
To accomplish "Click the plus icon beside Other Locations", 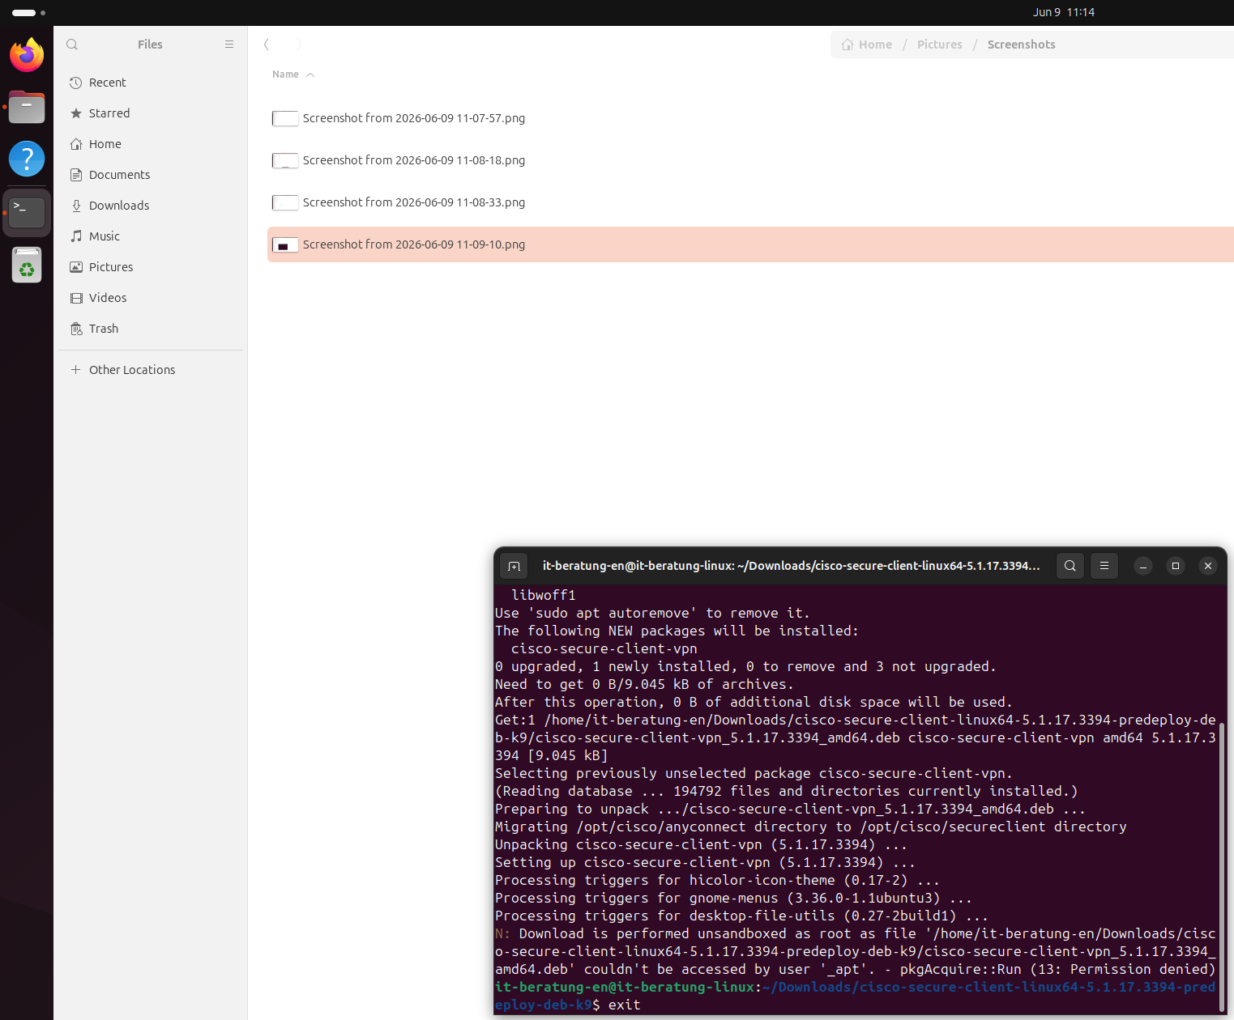I will 75,370.
